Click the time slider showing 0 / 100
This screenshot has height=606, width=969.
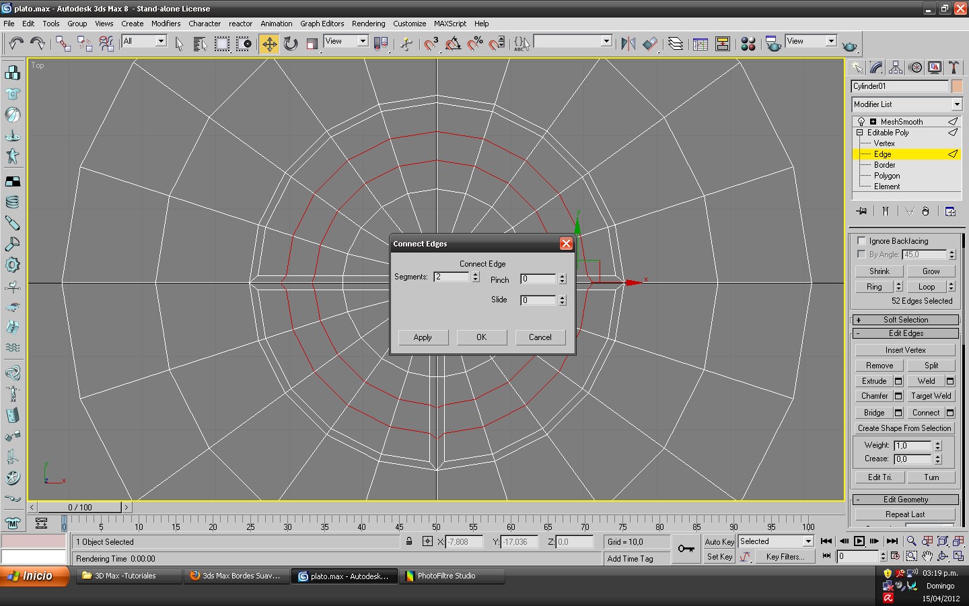(x=80, y=507)
